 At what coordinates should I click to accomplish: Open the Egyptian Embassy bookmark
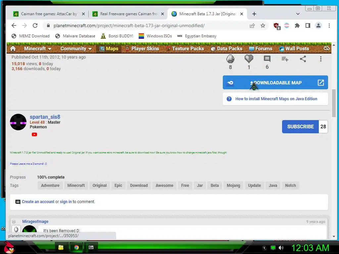pyautogui.click(x=197, y=36)
